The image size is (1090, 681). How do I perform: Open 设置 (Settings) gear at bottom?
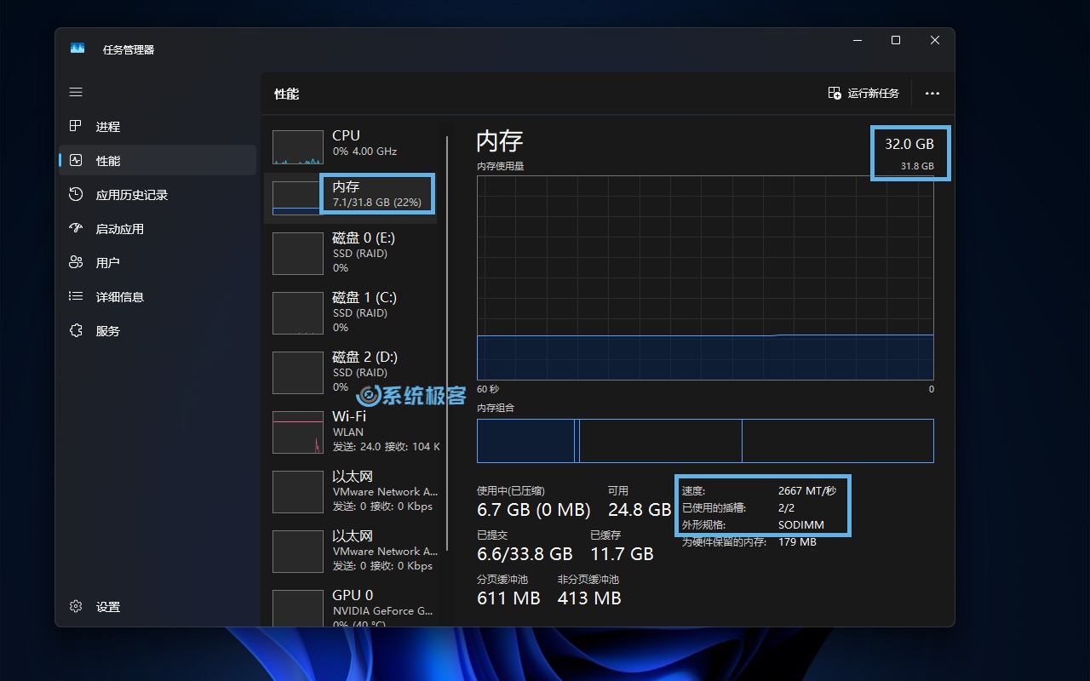click(x=76, y=607)
